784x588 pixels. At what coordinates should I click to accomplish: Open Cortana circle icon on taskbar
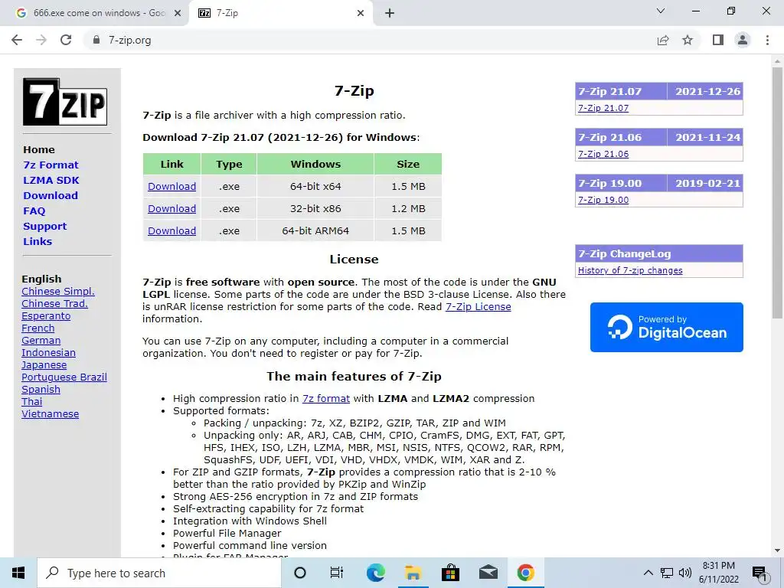pyautogui.click(x=300, y=573)
